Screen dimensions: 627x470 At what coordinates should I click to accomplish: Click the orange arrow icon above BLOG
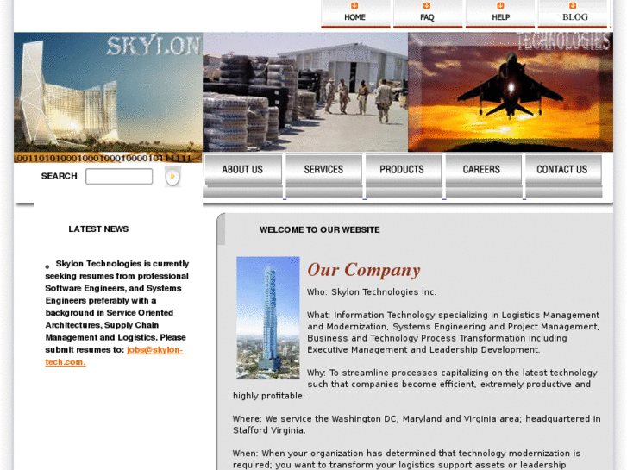[573, 5]
